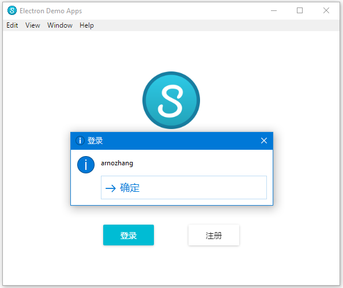The image size is (343, 288).
Task: Click the Electron Demo Apps title bar icon
Action: coord(12,10)
